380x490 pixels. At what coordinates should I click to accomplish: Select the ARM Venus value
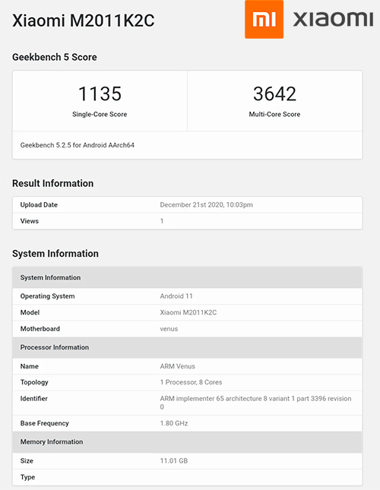click(178, 366)
